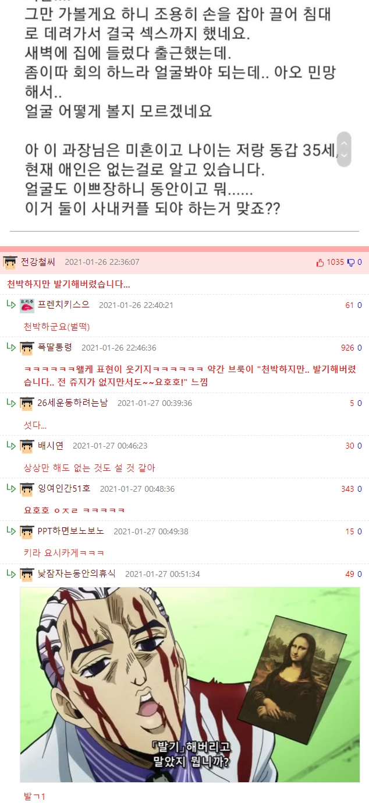This screenshot has width=369, height=805.
Task: Click username PPT하면보노보노
Action: (x=71, y=531)
